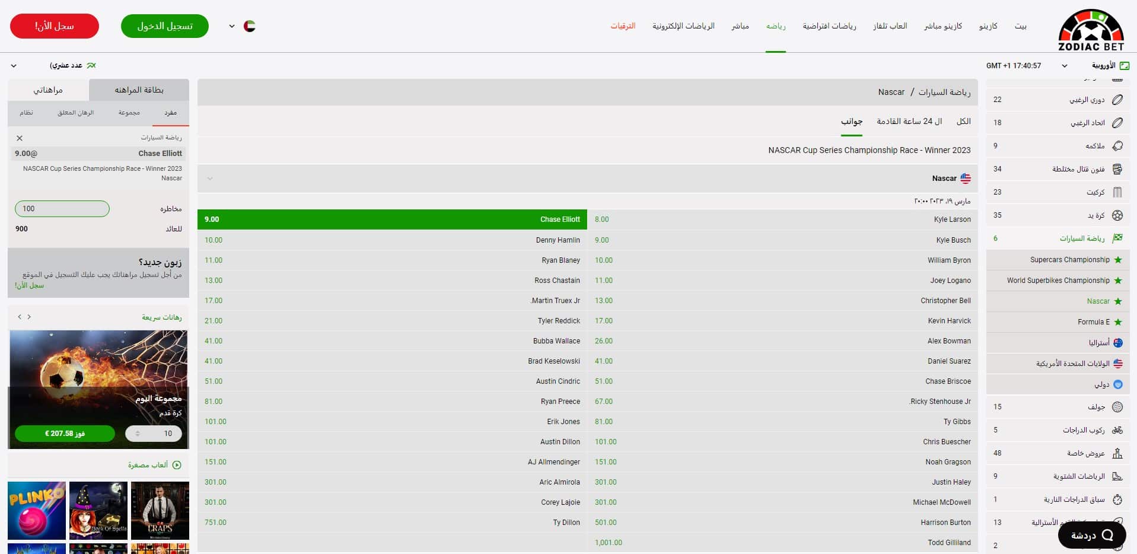The width and height of the screenshot is (1137, 554).
Task: Open the Book Of Spells game thumbnail
Action: (98, 511)
